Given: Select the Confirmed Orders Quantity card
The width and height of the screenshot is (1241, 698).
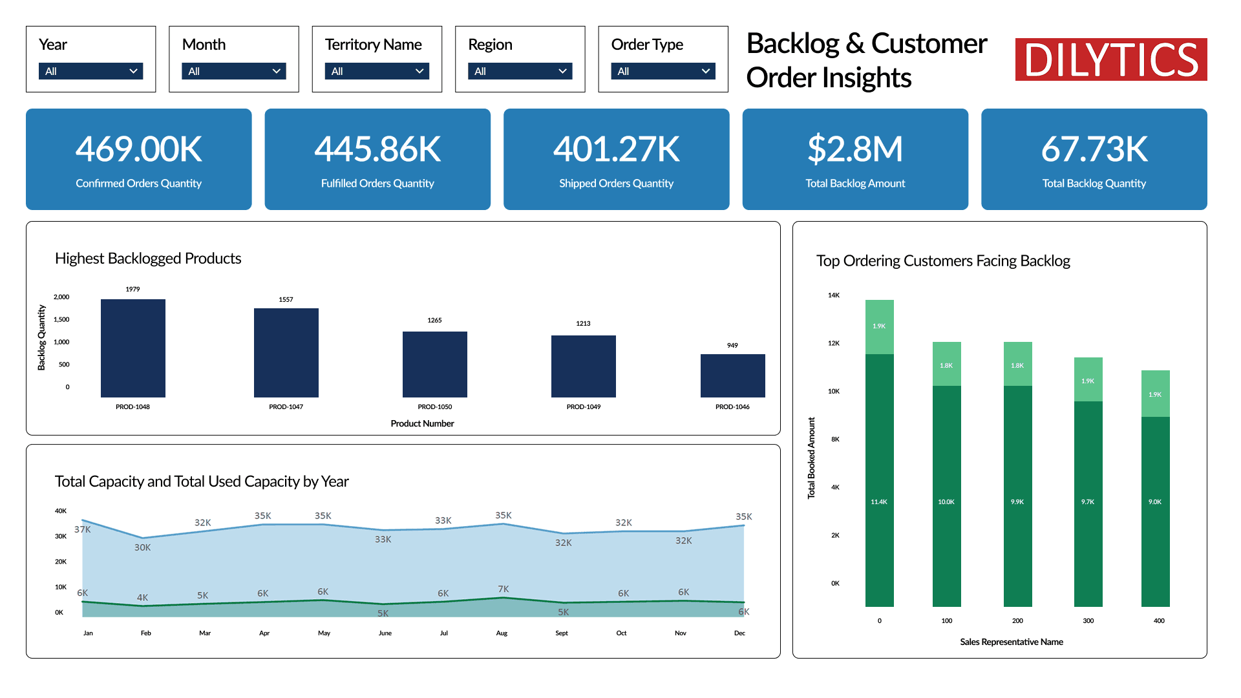Looking at the screenshot, I should click(138, 159).
